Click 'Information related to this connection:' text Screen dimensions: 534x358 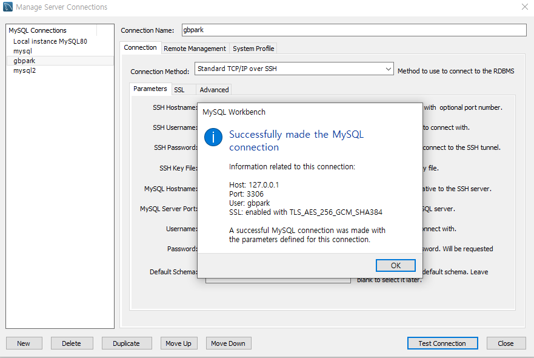click(x=292, y=167)
